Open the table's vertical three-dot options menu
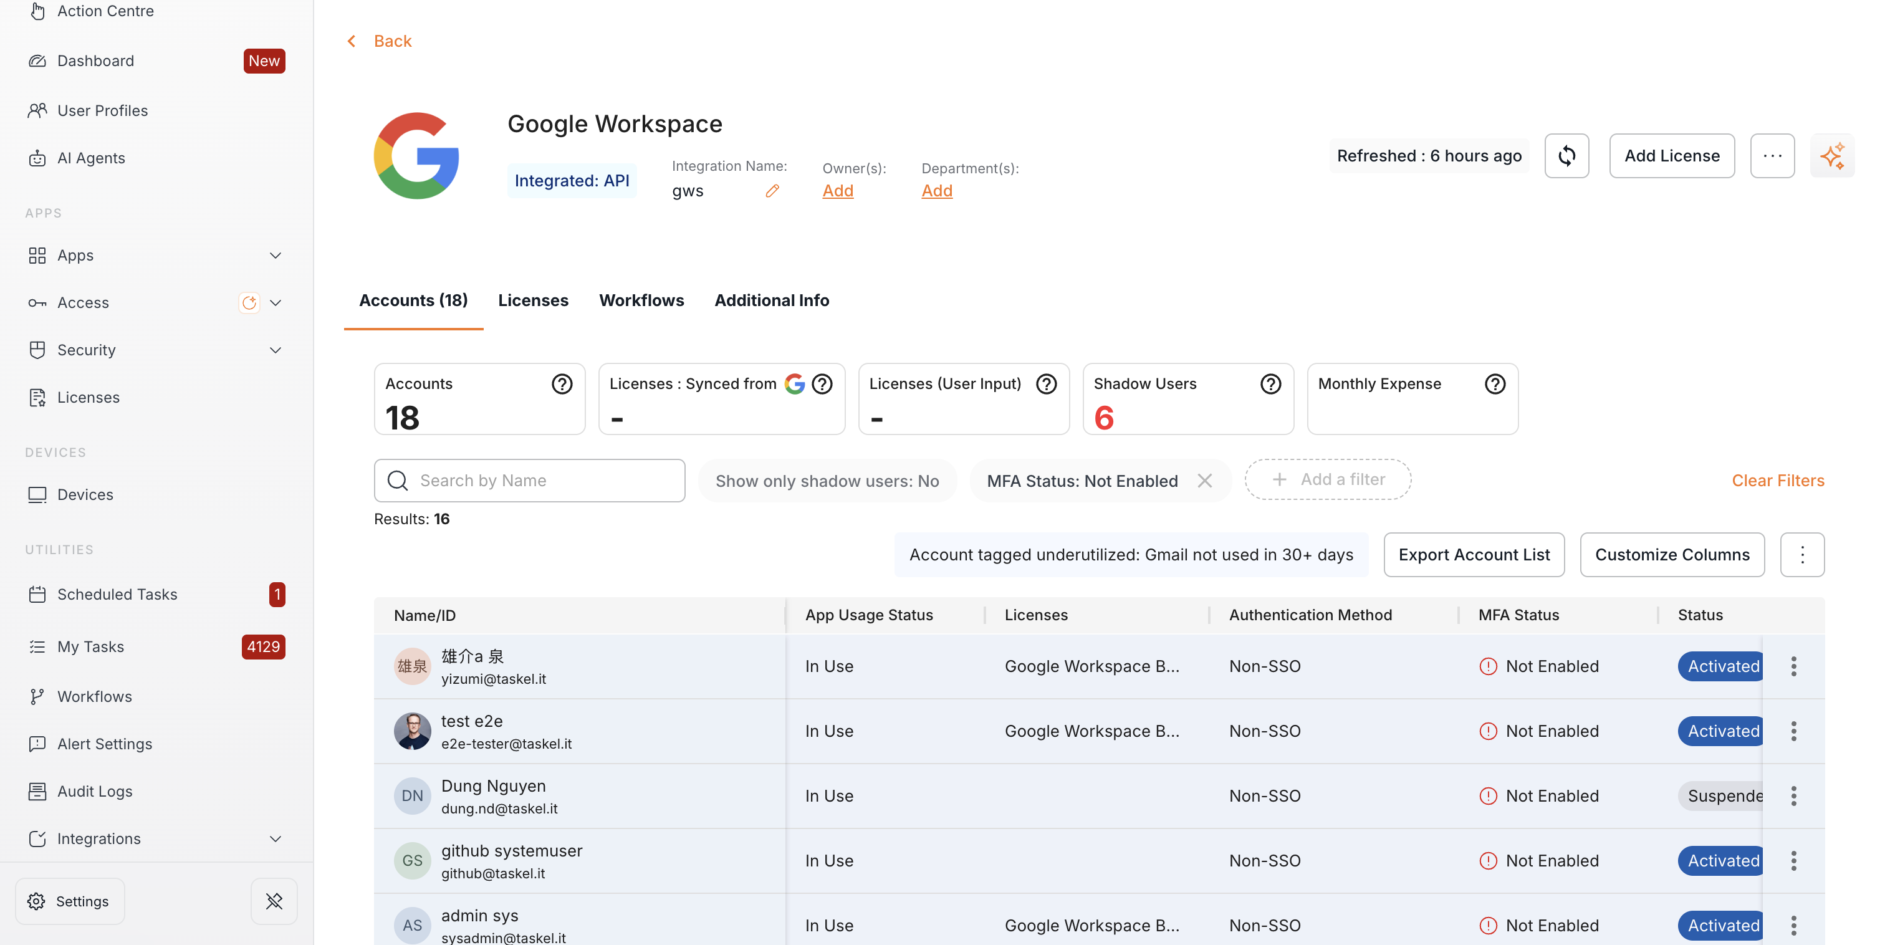Screen dimensions: 1885x945 coord(1801,555)
